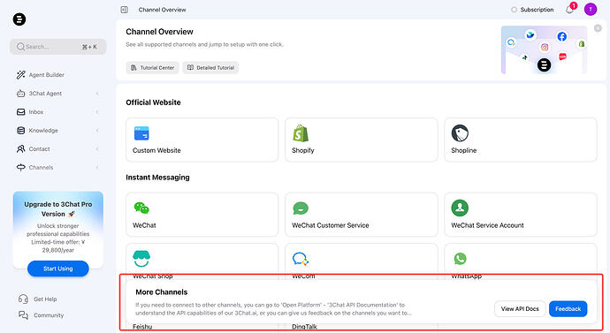Click the Channels signpost icon
The width and height of the screenshot is (610, 333).
(20, 168)
